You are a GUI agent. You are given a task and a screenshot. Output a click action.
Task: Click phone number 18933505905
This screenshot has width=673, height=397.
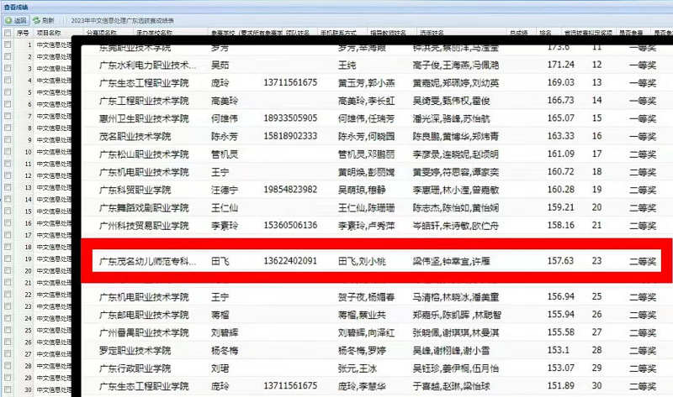coord(290,118)
